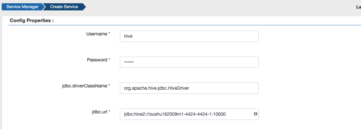Click the required asterisk beside jdbc.url
The height and width of the screenshot is (129, 361).
(109, 111)
